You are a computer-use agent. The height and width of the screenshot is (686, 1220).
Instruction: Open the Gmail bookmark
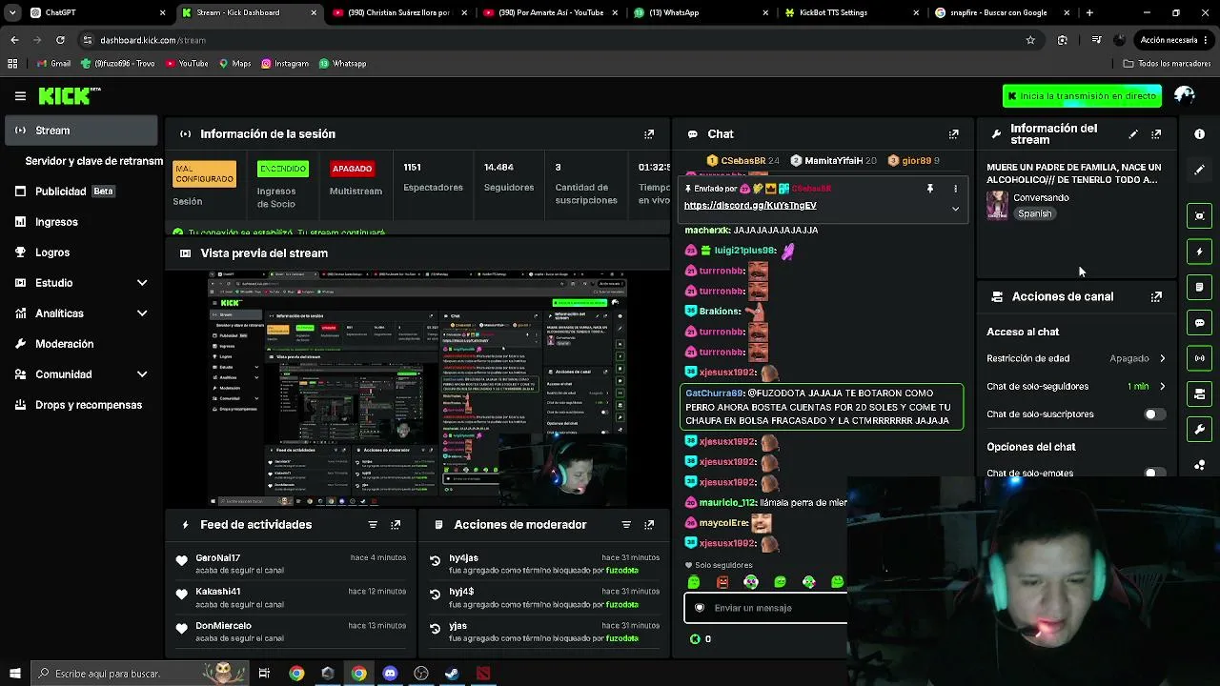(53, 64)
